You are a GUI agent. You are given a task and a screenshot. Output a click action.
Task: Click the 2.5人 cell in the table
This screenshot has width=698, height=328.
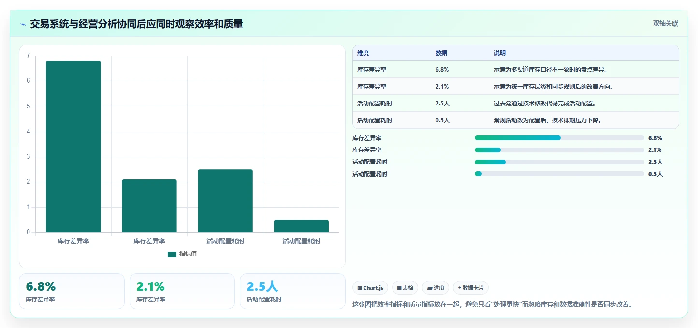point(443,104)
